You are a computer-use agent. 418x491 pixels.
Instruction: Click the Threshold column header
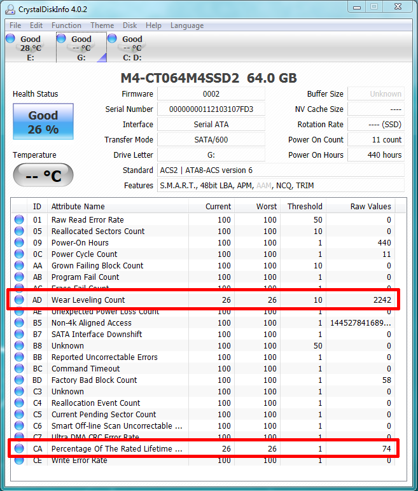(303, 206)
